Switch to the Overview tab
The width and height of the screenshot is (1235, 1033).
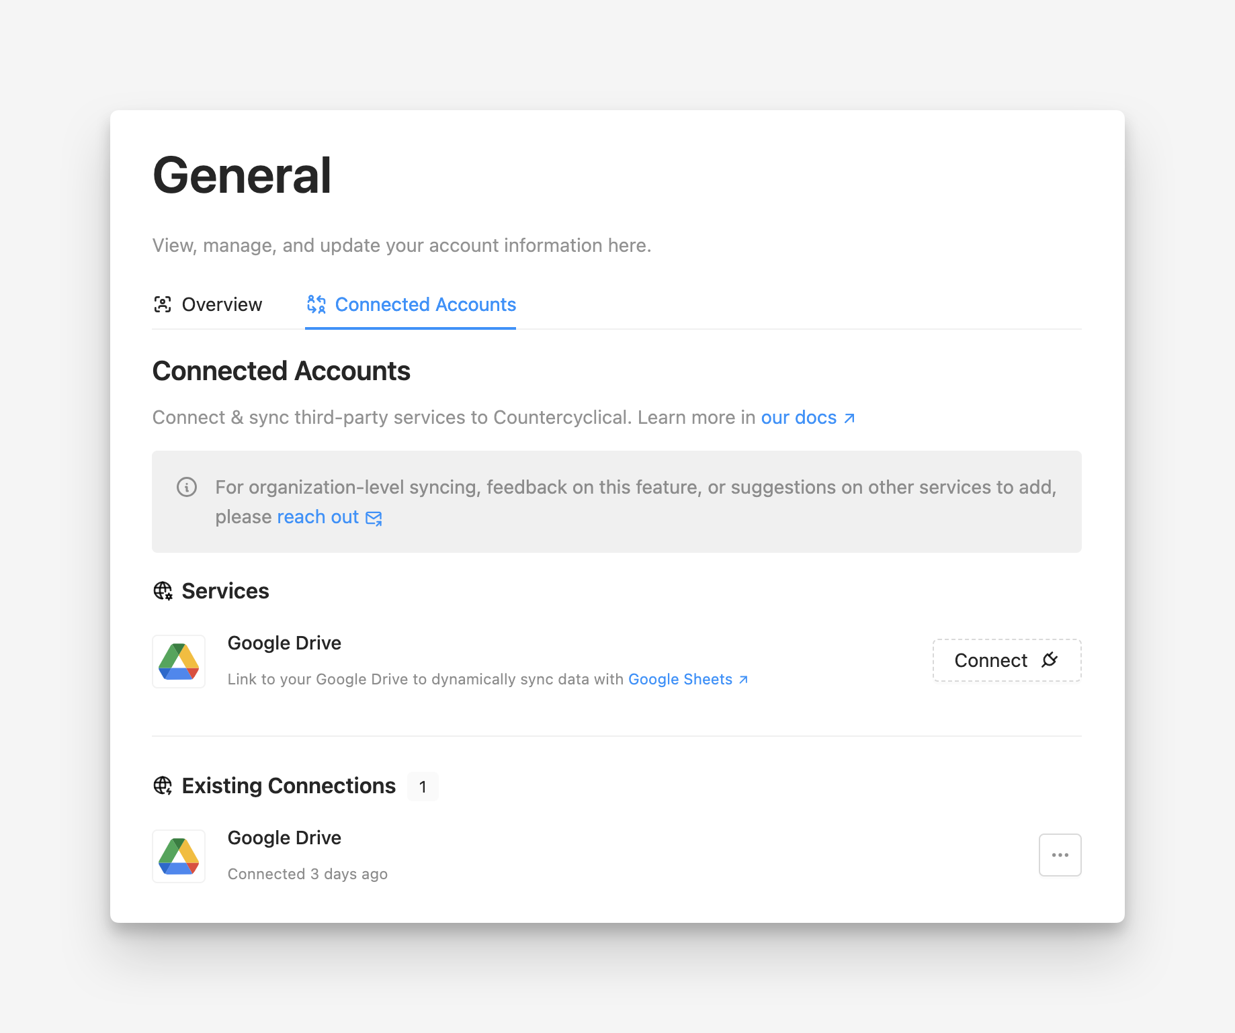[222, 304]
